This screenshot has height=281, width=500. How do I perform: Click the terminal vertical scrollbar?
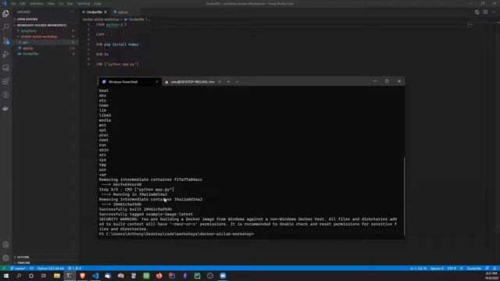(x=404, y=197)
